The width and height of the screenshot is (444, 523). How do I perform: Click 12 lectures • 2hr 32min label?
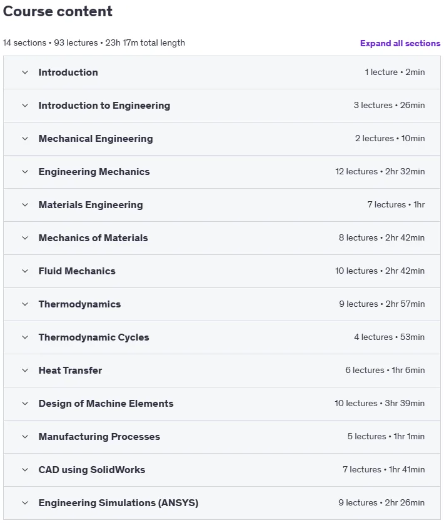(380, 171)
